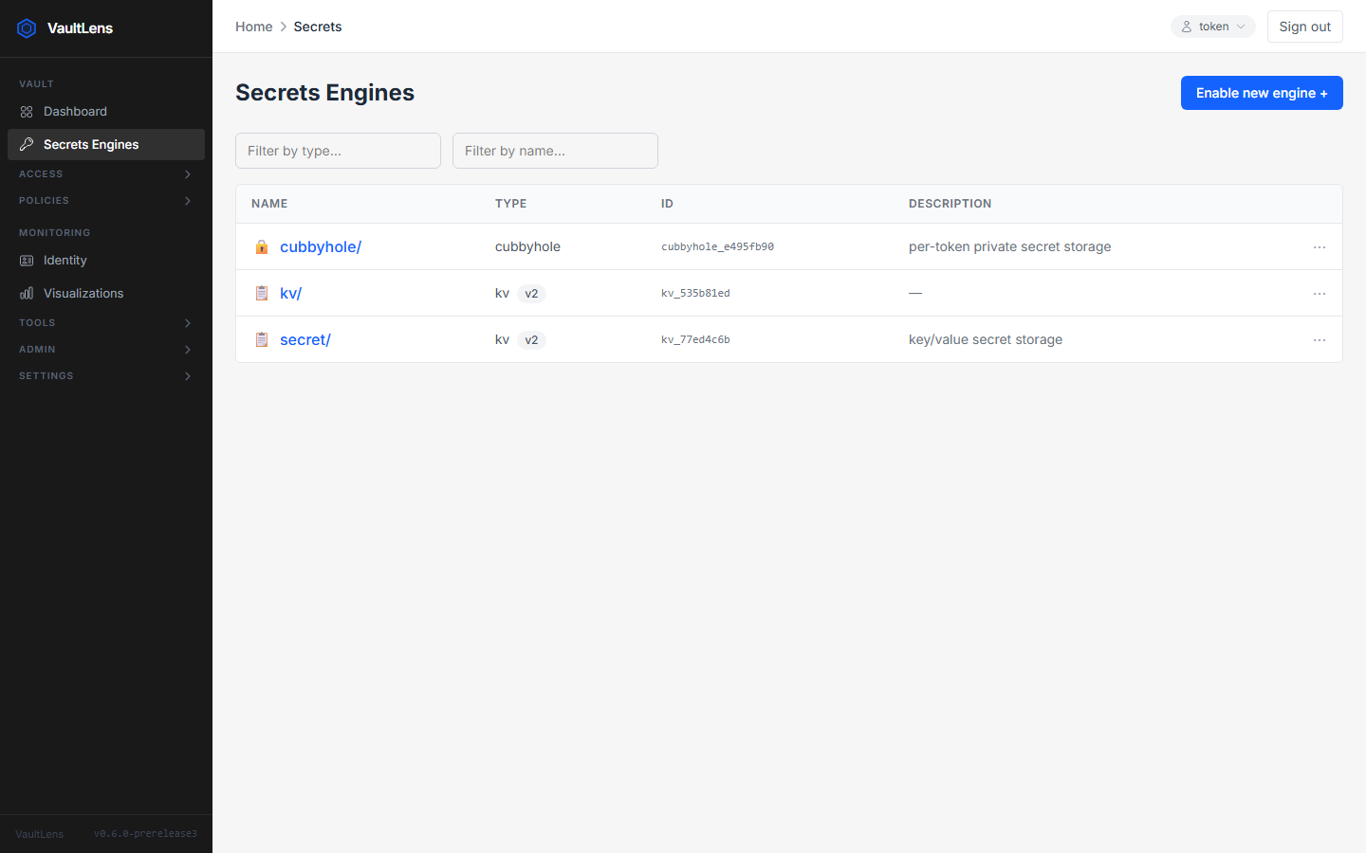Click the 'cubbyhole' type cell
Screen dimensions: 1366x853
tap(527, 247)
